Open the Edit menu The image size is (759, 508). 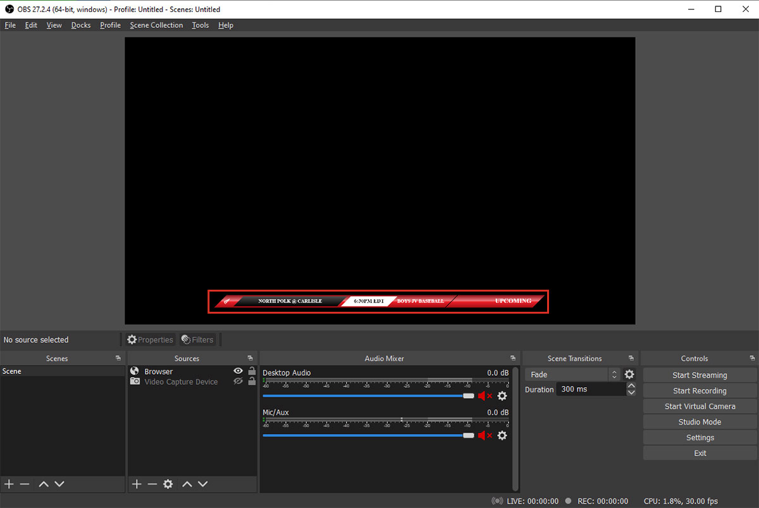pyautogui.click(x=31, y=25)
